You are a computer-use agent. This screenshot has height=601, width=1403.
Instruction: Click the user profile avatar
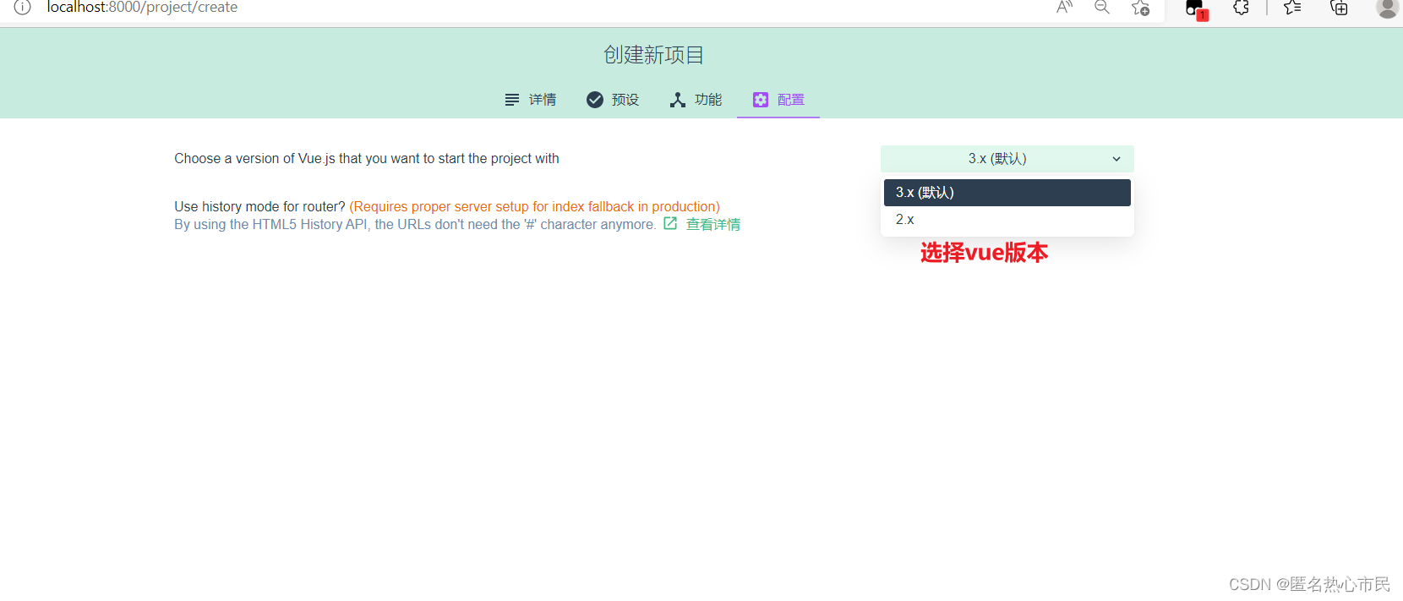(x=1386, y=8)
